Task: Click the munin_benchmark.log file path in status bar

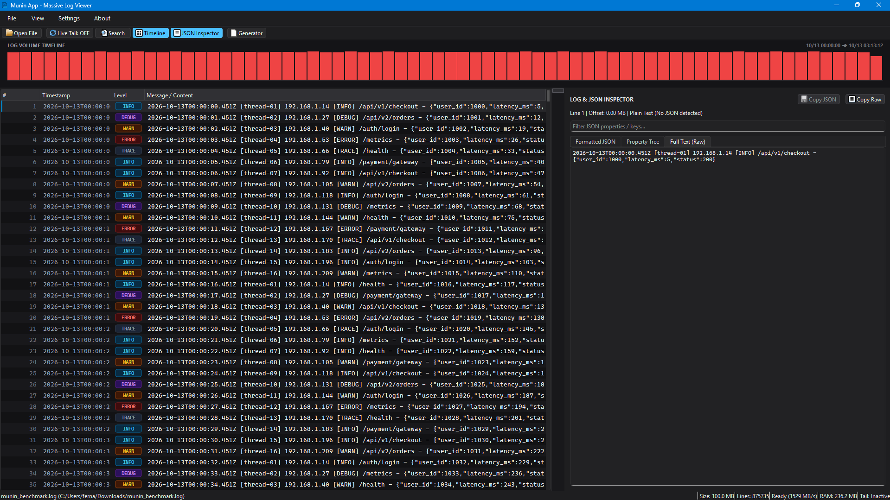Action: pos(93,496)
